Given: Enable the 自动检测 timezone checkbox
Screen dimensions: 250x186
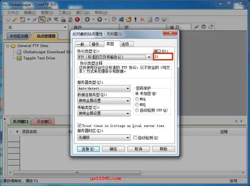Looking at the screenshot, I should click(135, 138).
